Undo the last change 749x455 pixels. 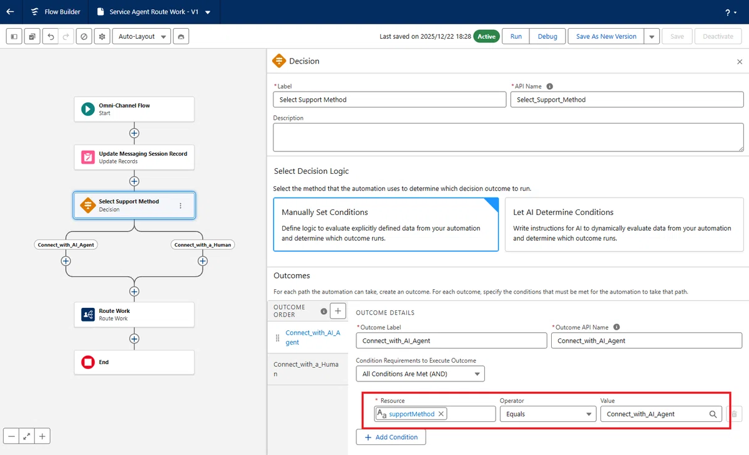tap(51, 36)
